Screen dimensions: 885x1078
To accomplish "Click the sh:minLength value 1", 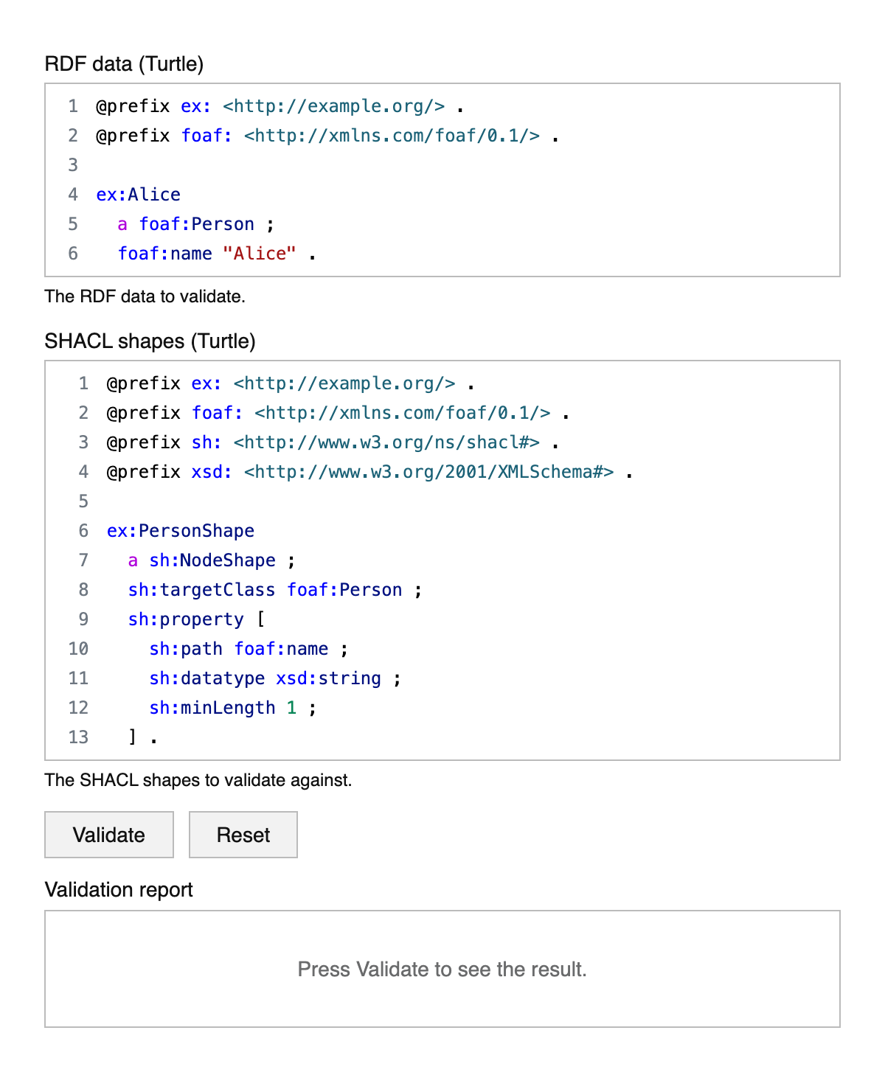I will tap(294, 707).
